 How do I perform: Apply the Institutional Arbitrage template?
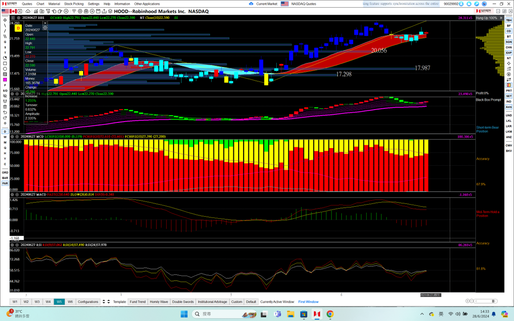tap(212, 302)
